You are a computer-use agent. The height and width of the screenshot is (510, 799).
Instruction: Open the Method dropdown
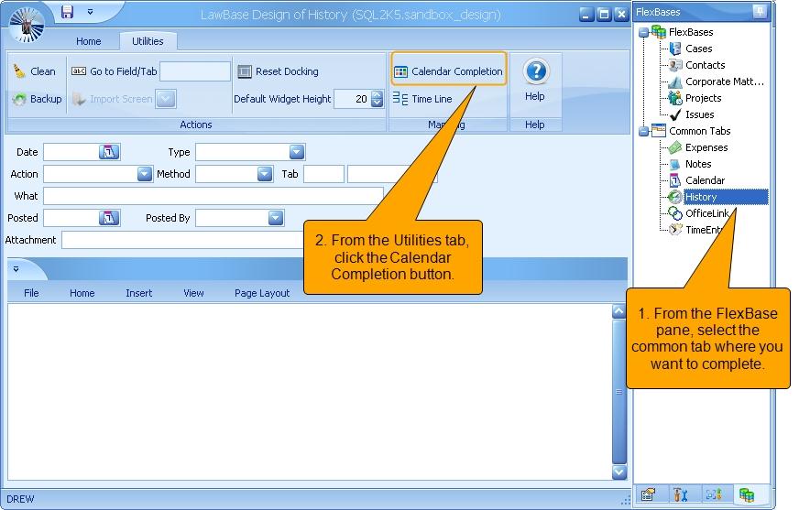coord(265,174)
